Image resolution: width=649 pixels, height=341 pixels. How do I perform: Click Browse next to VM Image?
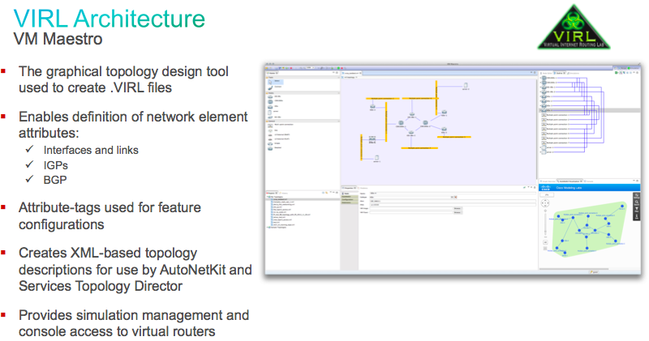pos(458,208)
